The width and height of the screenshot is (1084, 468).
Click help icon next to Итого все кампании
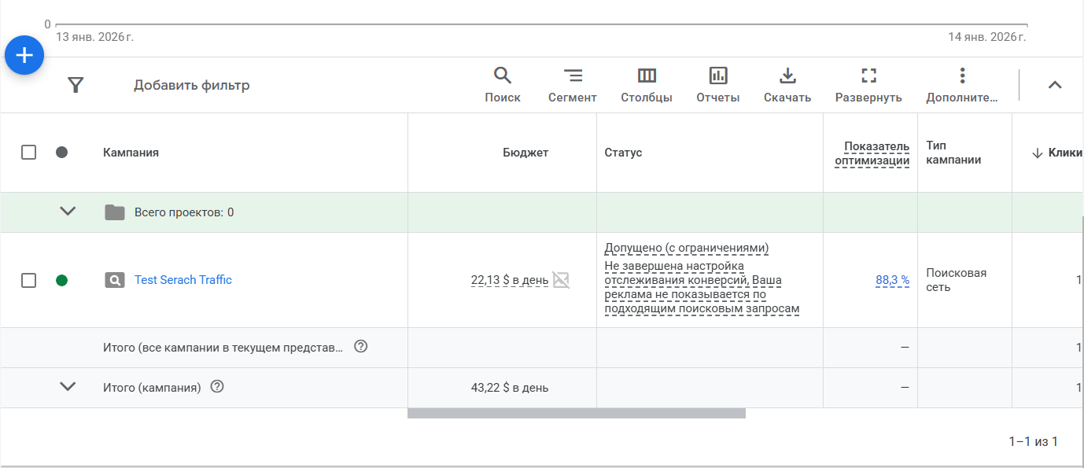361,346
